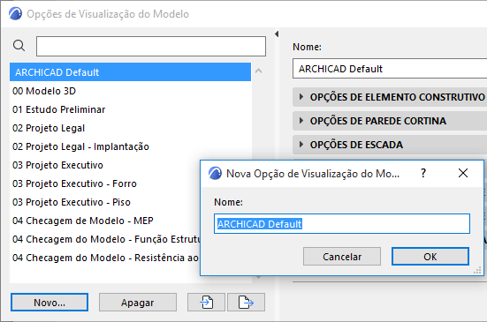The image size is (487, 322).
Task: Click the ARCHICAD logo in main window title
Action: 15,14
